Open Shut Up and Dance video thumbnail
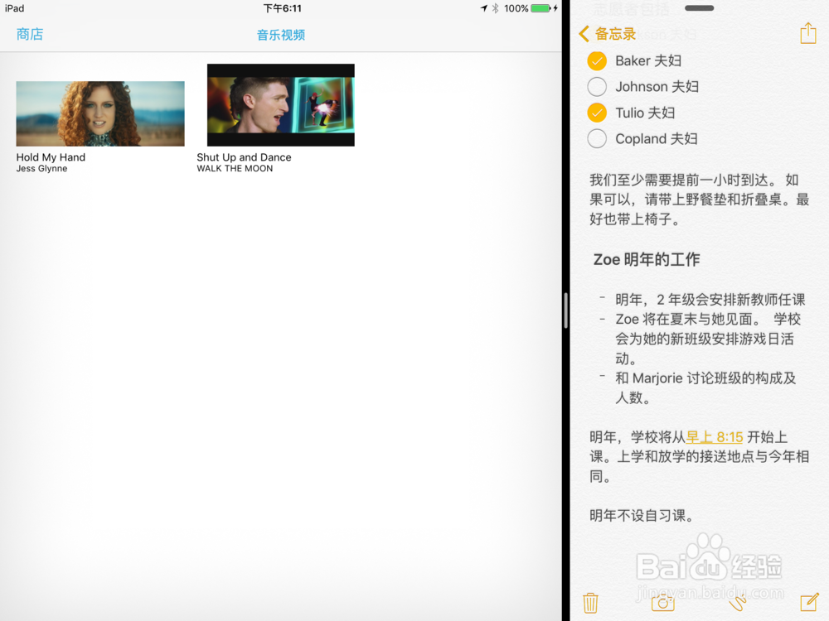The height and width of the screenshot is (621, 829). click(281, 105)
